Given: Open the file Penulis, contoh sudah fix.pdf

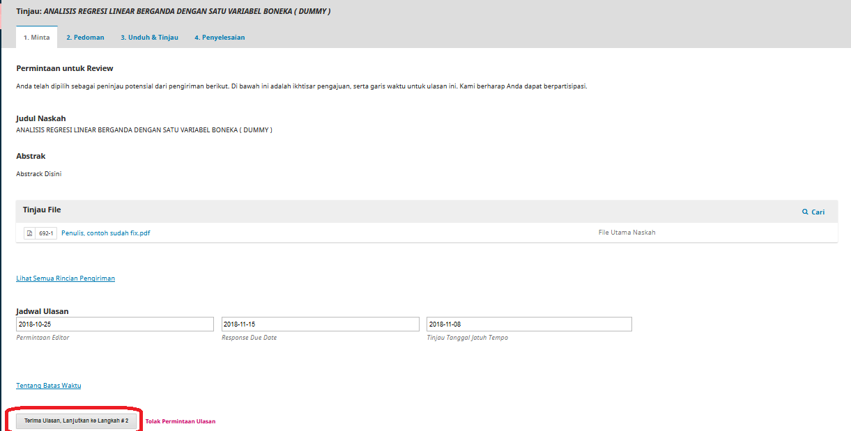Looking at the screenshot, I should pyautogui.click(x=105, y=233).
